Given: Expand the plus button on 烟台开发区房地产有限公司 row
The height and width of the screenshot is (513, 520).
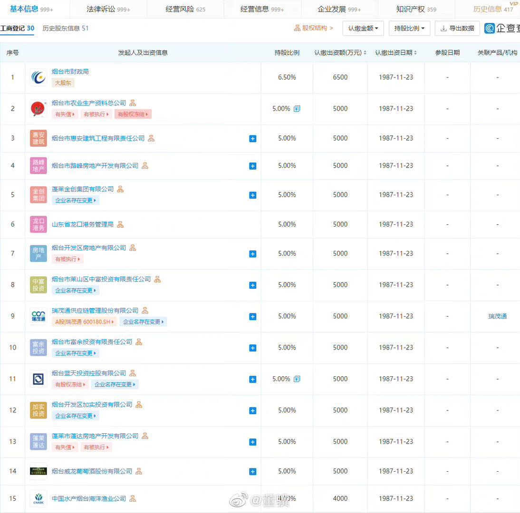Looking at the screenshot, I should click(253, 254).
